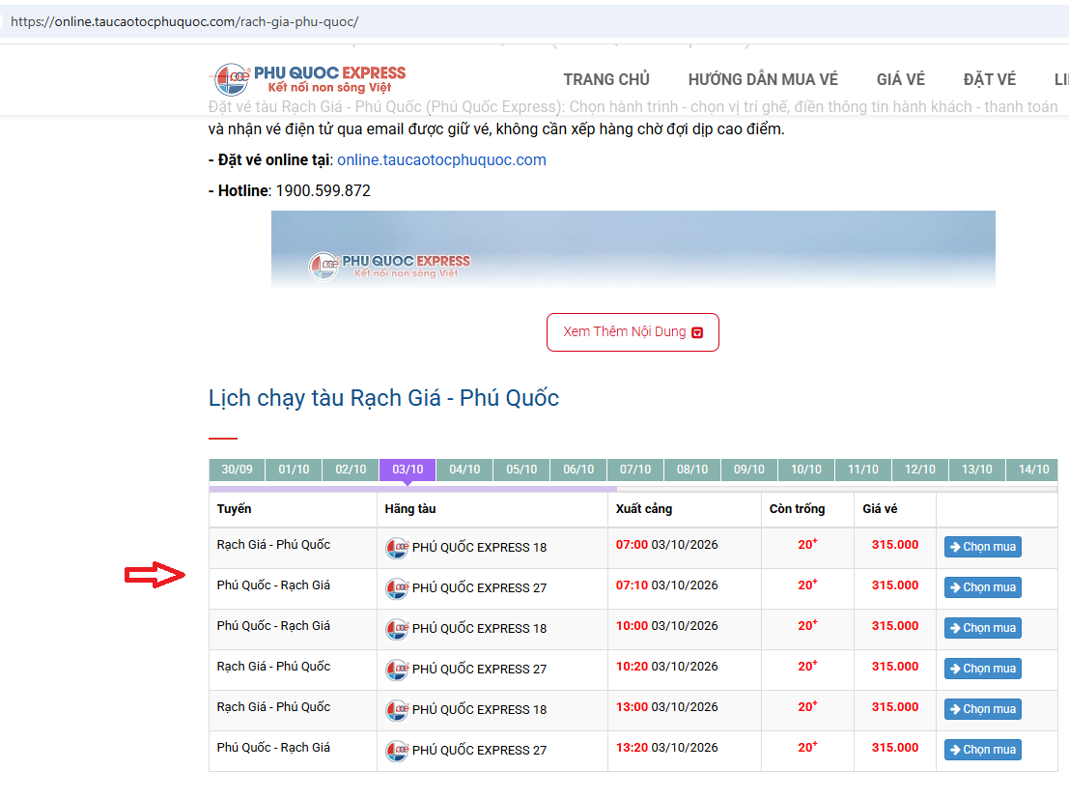Click the Xuất cảng column header
Viewport: 1069px width, 799px height.
[x=643, y=509]
